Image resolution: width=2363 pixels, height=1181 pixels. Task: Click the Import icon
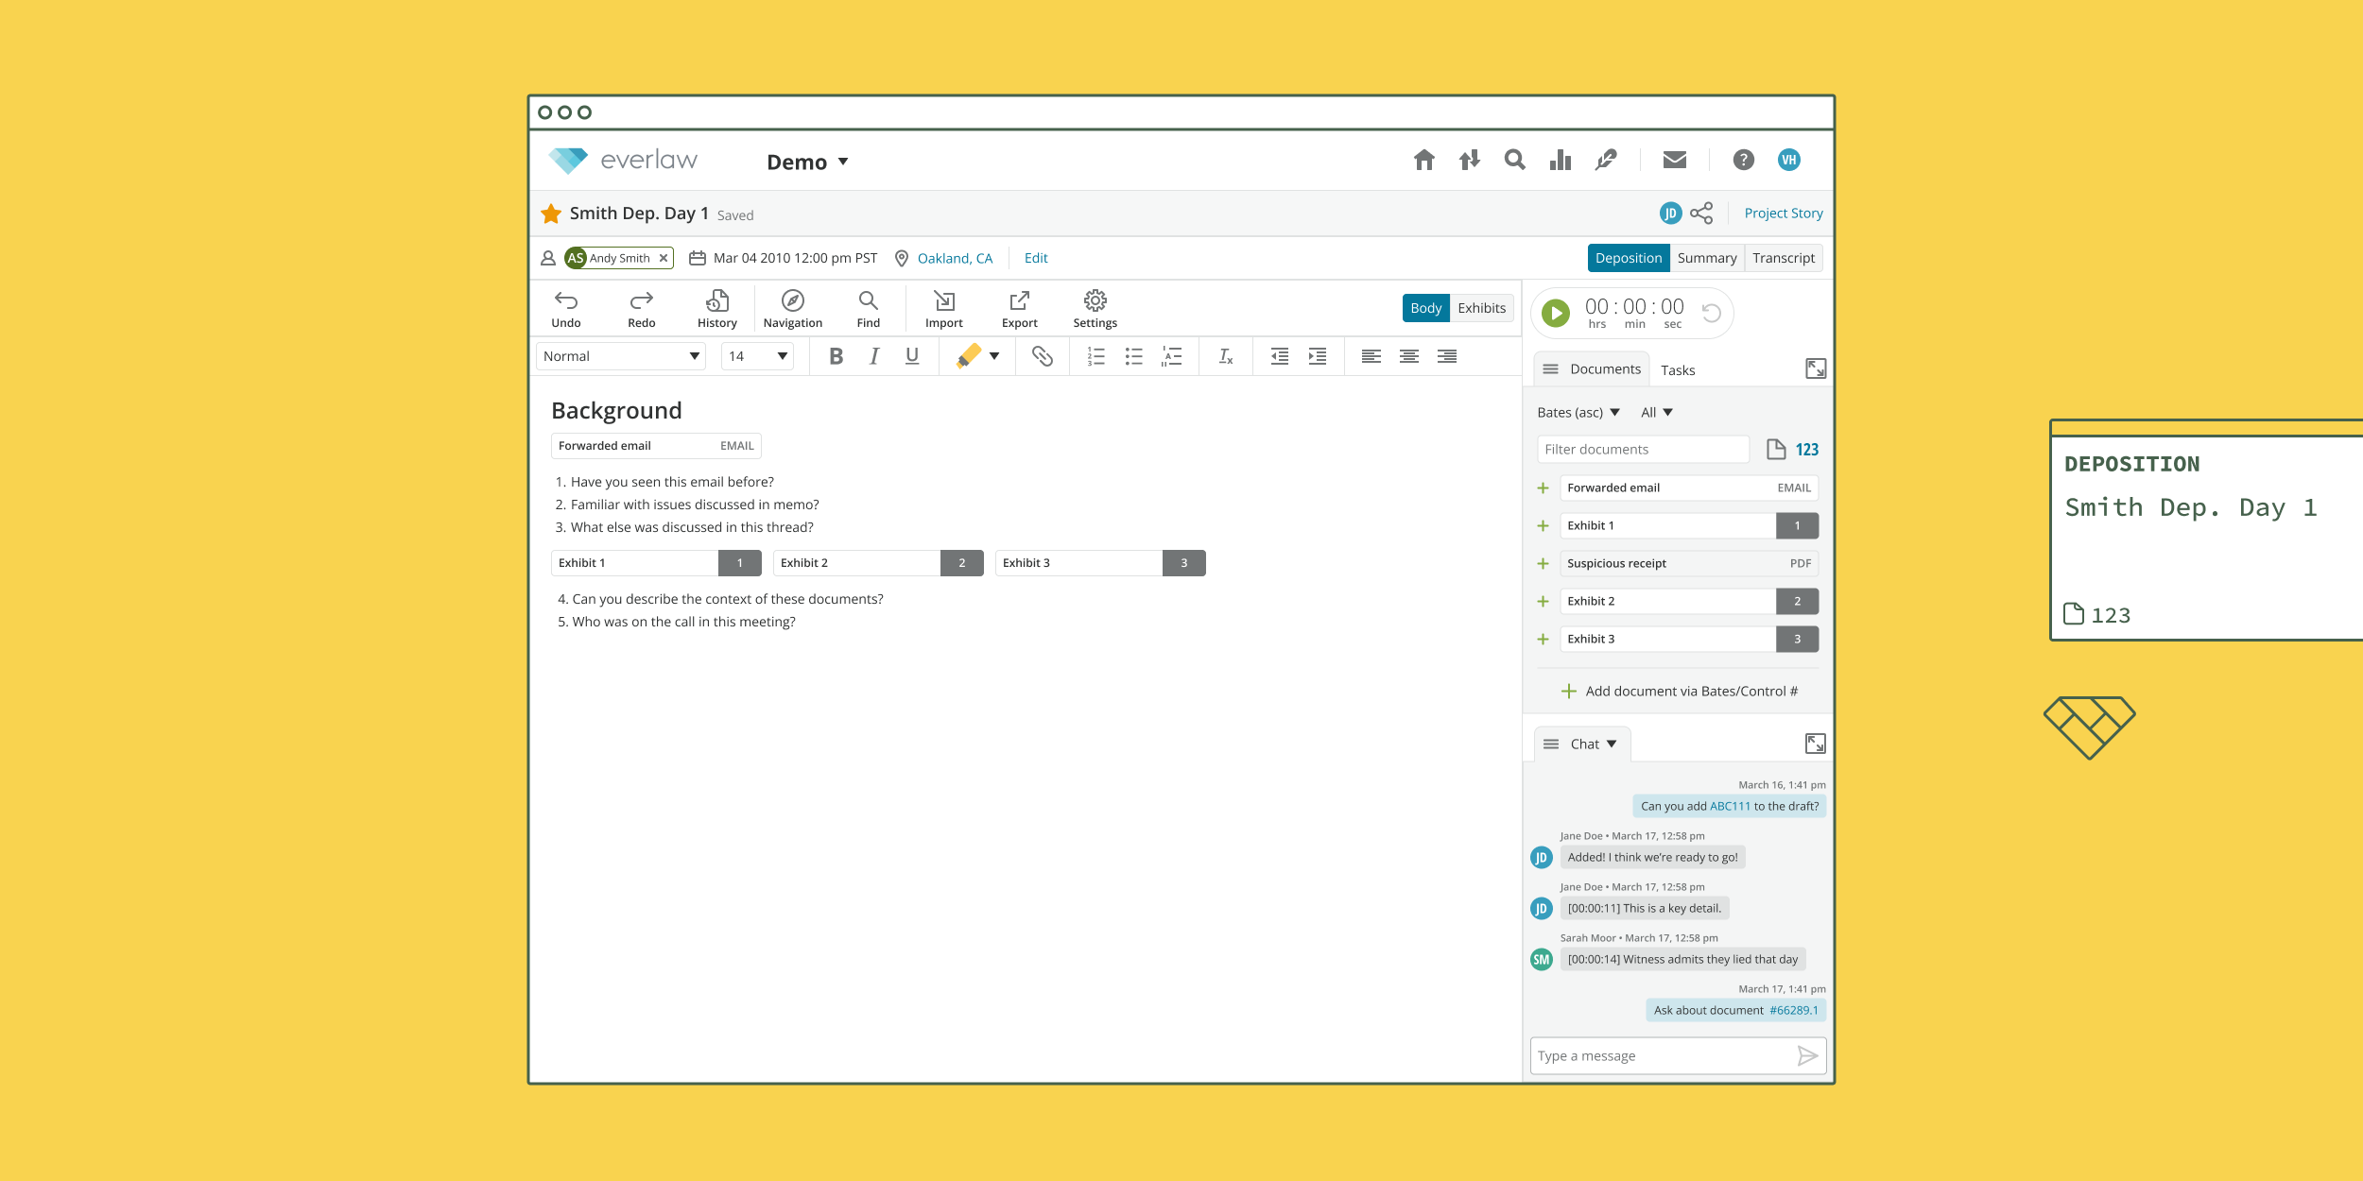pyautogui.click(x=943, y=308)
